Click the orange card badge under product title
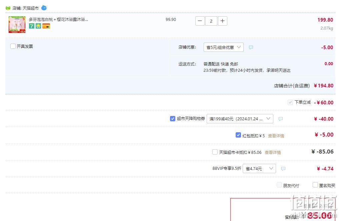 46,26
